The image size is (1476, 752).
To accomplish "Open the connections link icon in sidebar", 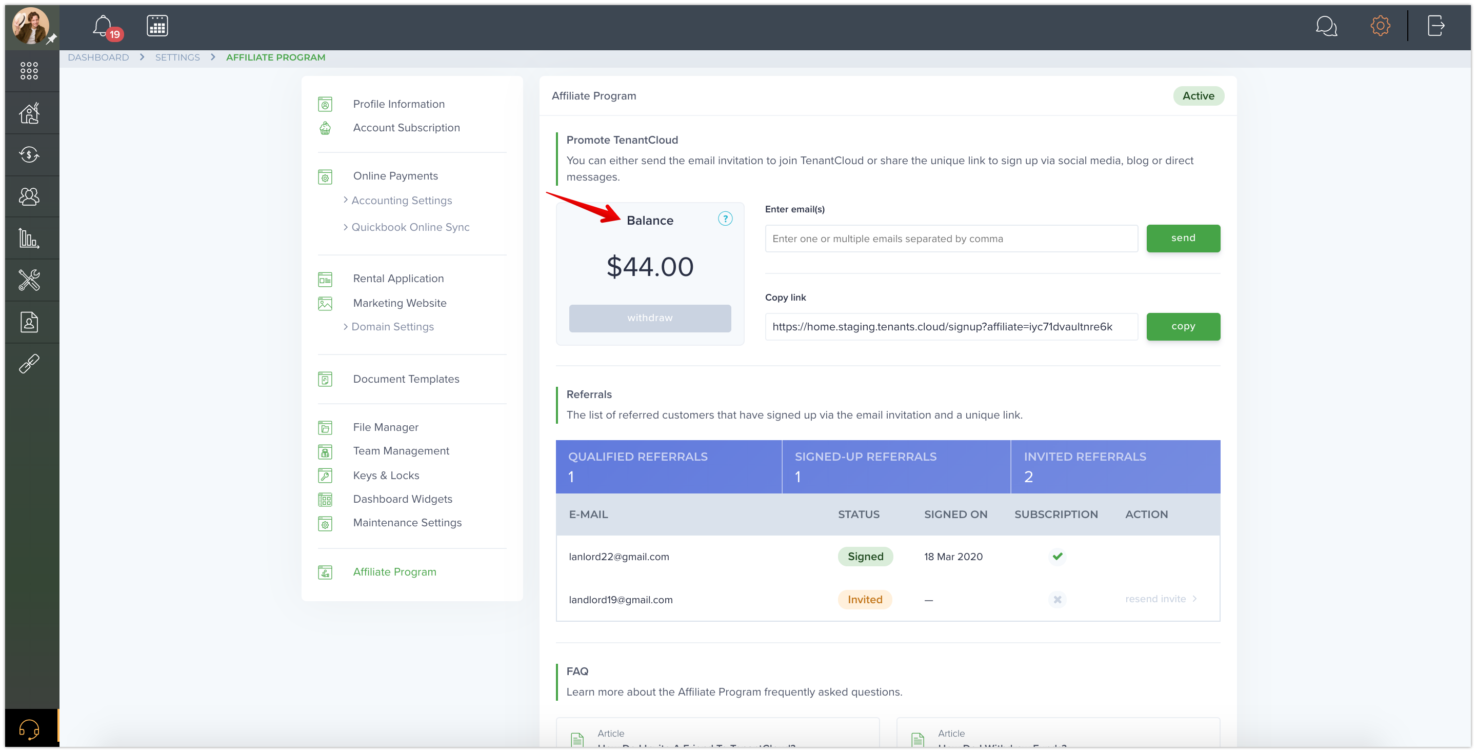I will point(29,364).
